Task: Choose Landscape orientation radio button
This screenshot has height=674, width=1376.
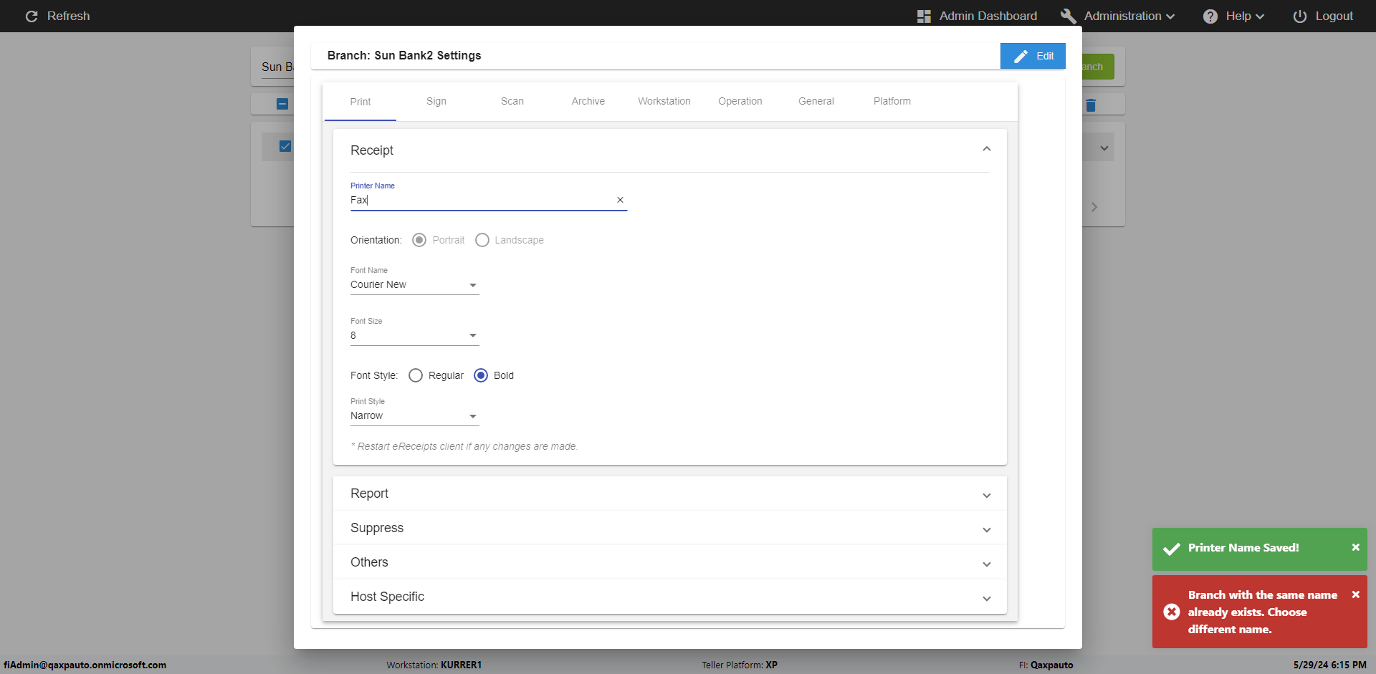Action: pos(482,240)
